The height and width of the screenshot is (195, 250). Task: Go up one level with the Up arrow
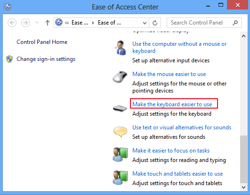pyautogui.click(x=48, y=23)
